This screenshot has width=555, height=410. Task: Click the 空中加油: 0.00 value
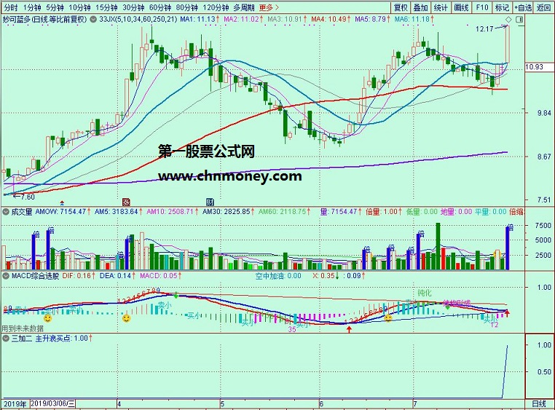click(x=278, y=275)
